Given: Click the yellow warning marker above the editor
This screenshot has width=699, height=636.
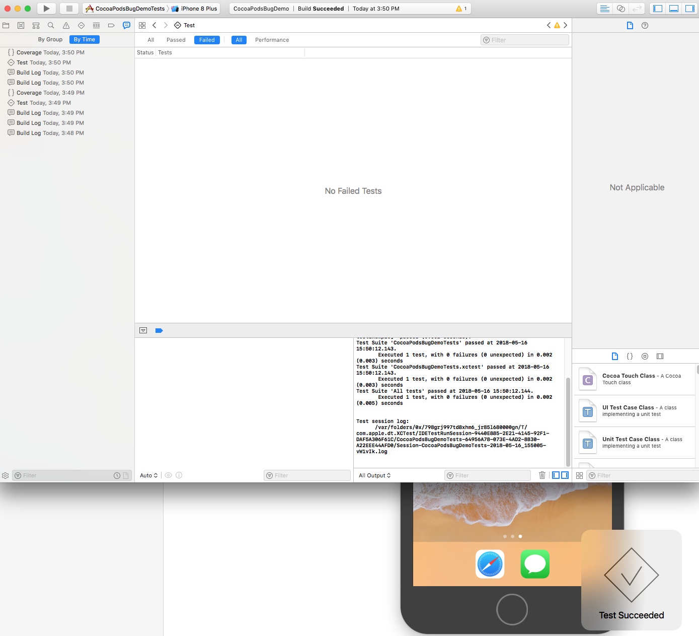Looking at the screenshot, I should (x=557, y=25).
